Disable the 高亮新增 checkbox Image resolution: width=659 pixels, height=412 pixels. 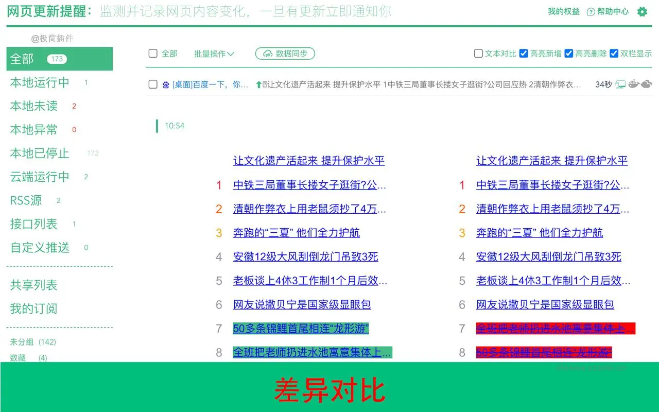[x=524, y=53]
